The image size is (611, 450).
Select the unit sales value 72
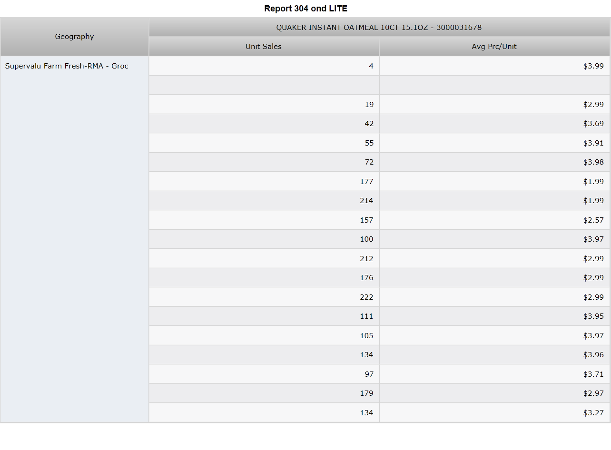264,162
